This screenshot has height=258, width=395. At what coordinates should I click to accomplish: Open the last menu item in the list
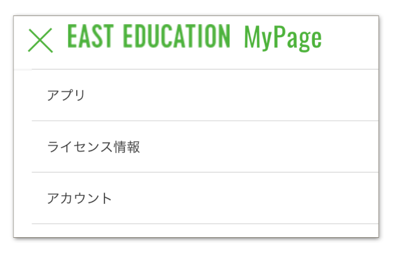(x=205, y=198)
